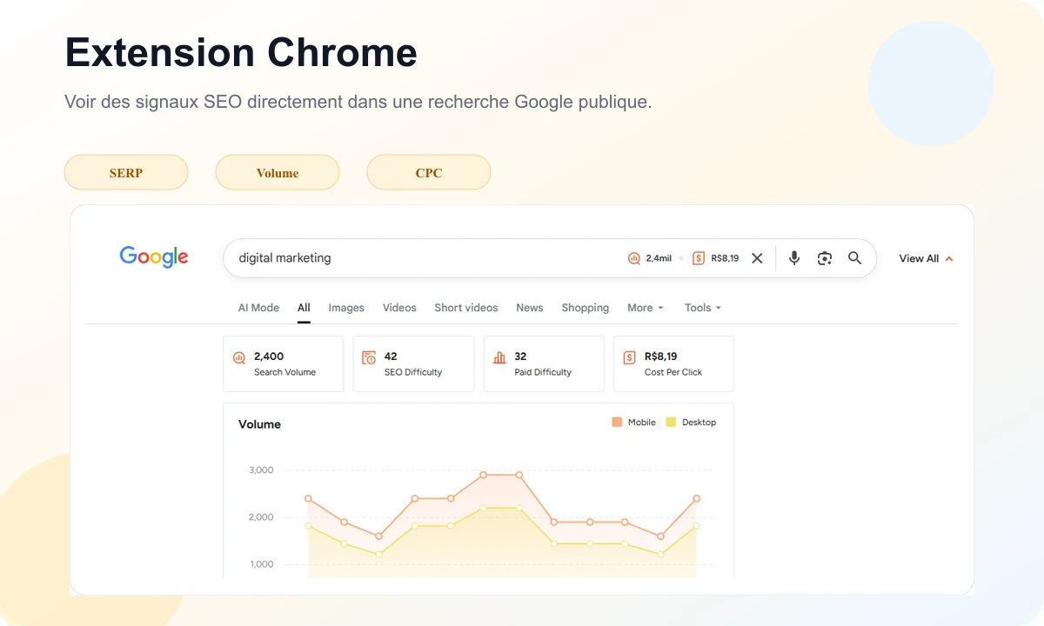Click the Volume pill button
This screenshot has width=1044, height=626.
(278, 172)
